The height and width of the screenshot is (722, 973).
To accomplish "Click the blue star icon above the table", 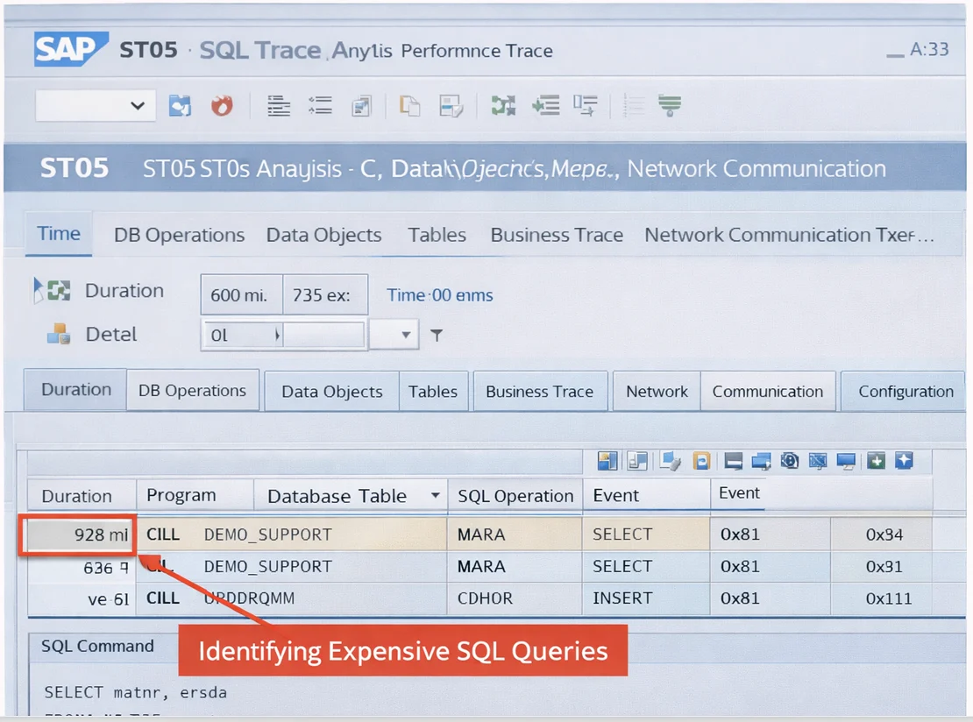I will point(904,461).
